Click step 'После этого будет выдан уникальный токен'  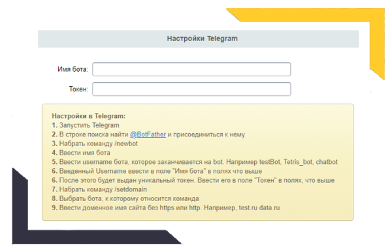pos(193,180)
